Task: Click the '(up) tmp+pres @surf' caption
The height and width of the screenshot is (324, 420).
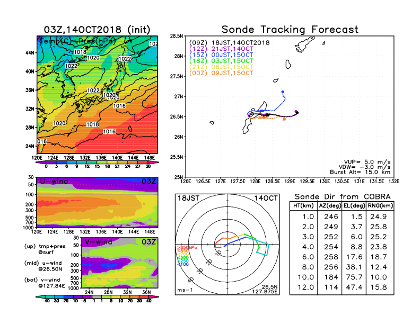Action: tap(45, 249)
